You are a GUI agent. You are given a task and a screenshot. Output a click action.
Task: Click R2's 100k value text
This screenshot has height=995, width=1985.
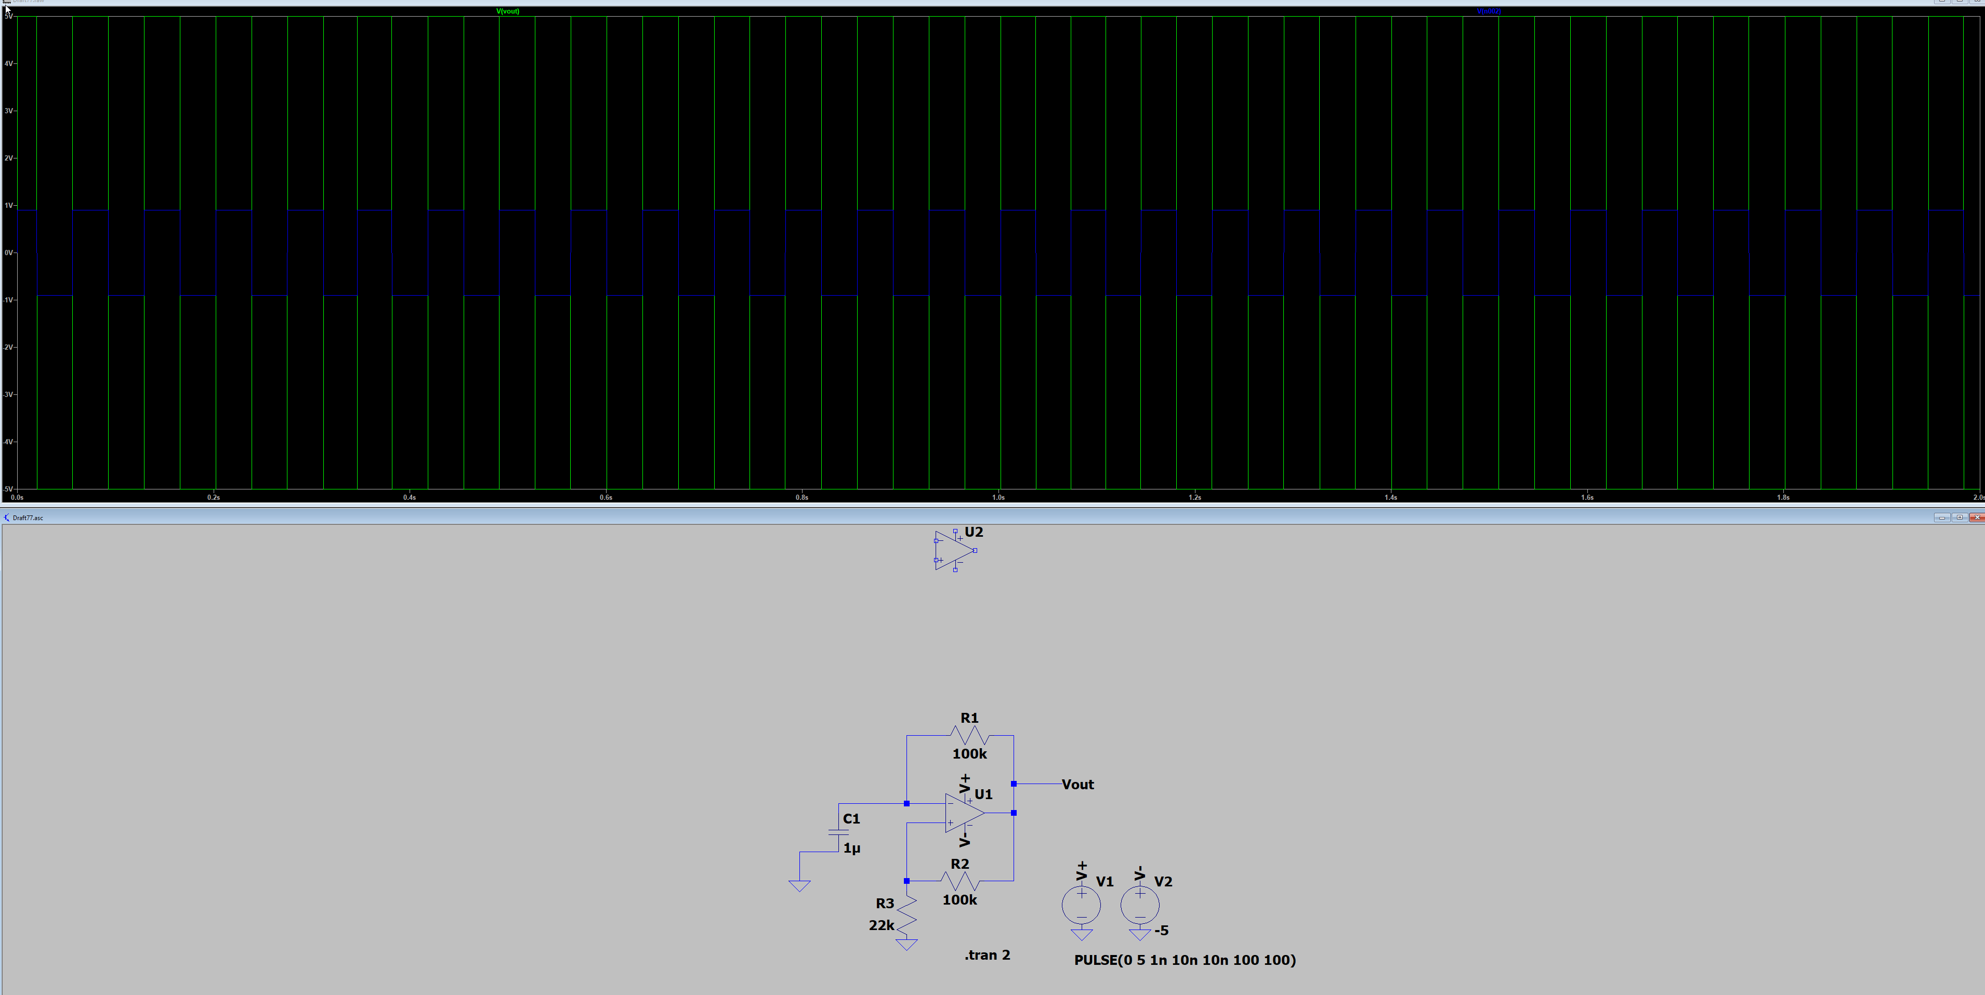pyautogui.click(x=959, y=899)
